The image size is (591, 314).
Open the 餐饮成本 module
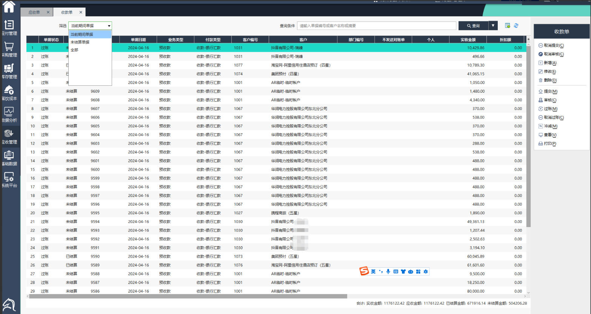pyautogui.click(x=9, y=93)
